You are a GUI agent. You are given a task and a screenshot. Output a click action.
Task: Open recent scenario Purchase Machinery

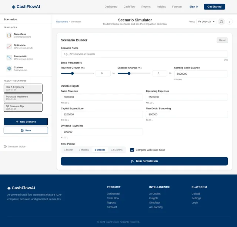(23, 98)
